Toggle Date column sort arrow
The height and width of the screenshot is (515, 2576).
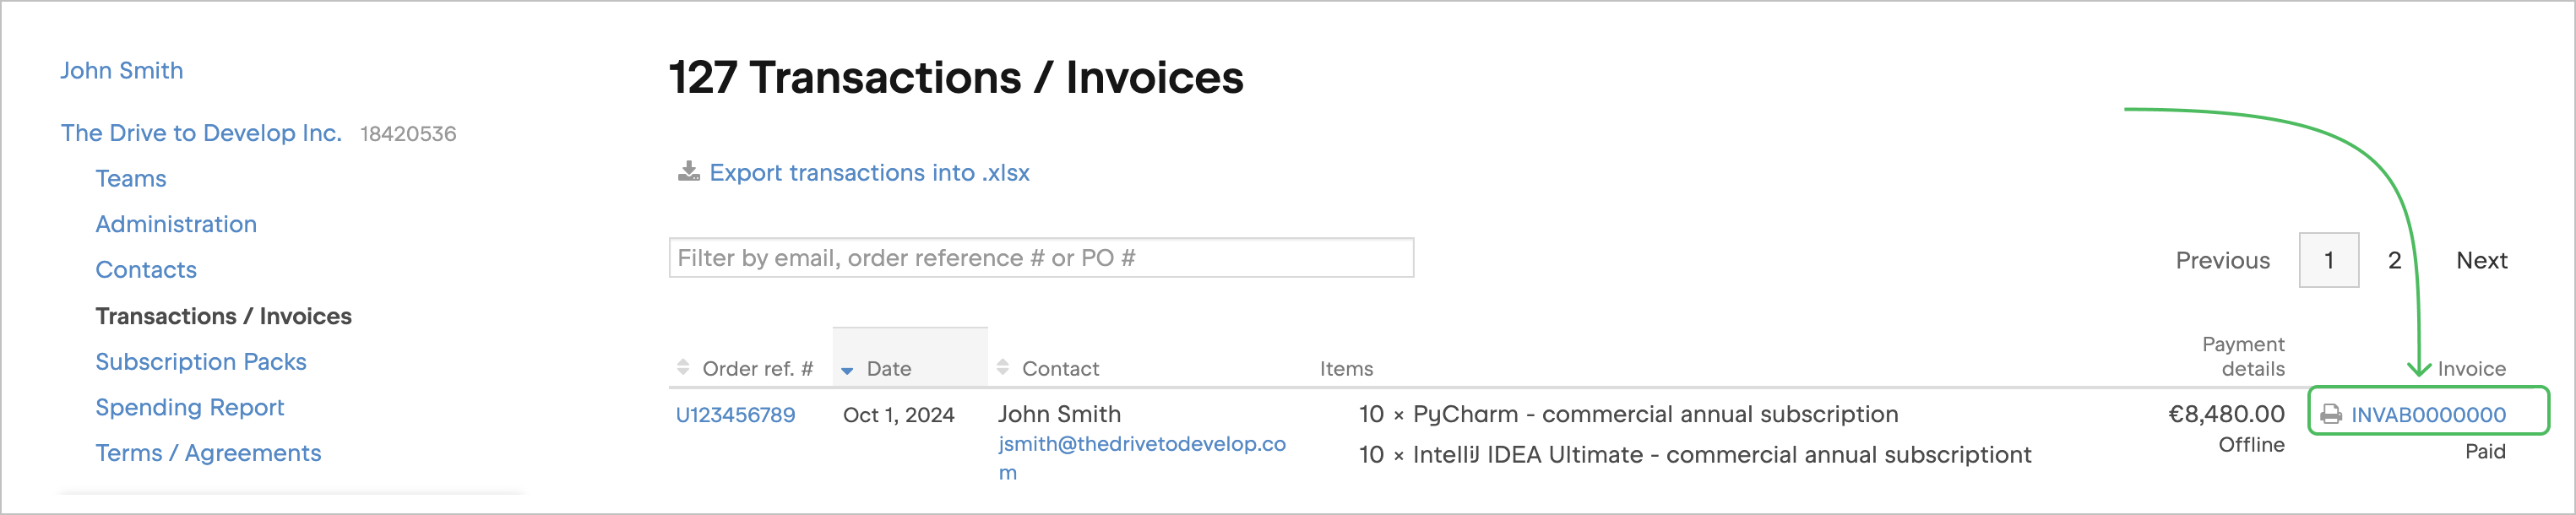pyautogui.click(x=847, y=370)
